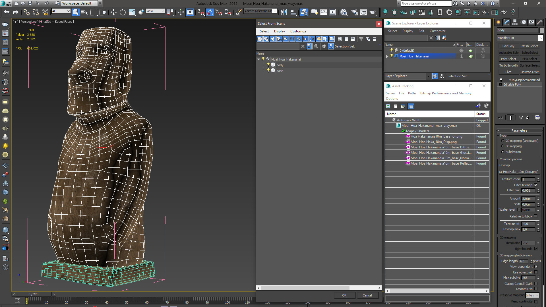Screen dimensions: 546x307
Task: Click Toggle Scene Explorer toolbar icon
Action: (x=303, y=12)
